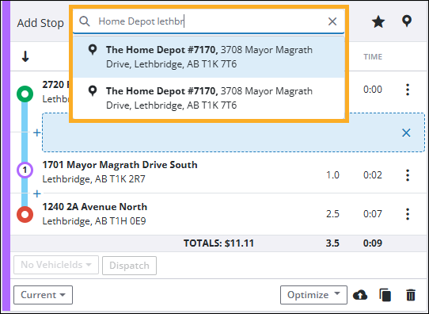This screenshot has height=314, width=429.
Task: Click inside the Add Stop search field
Action: coord(208,21)
